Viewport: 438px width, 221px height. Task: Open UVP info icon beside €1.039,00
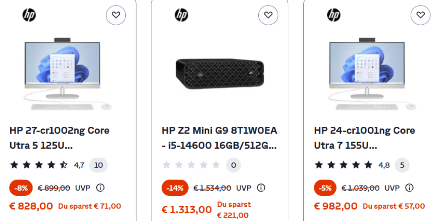pyautogui.click(x=409, y=188)
